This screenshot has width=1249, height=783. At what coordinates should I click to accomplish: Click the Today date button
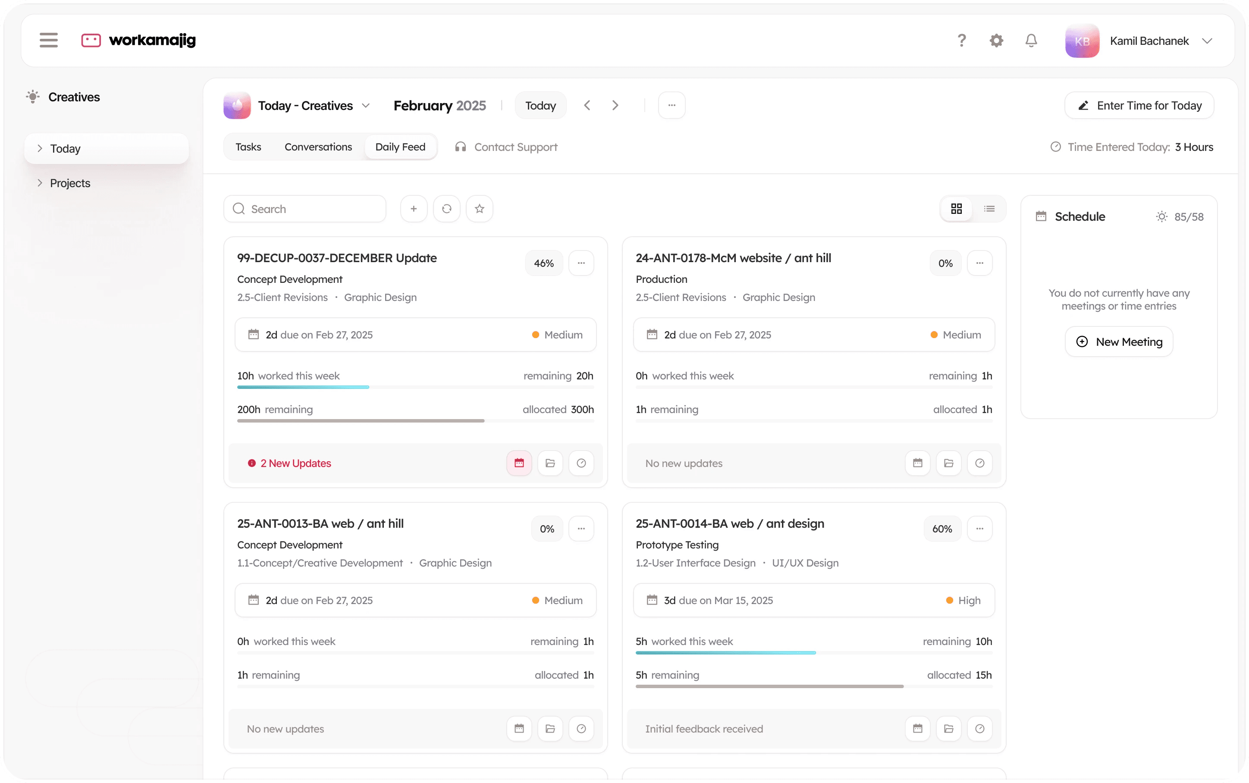point(540,106)
